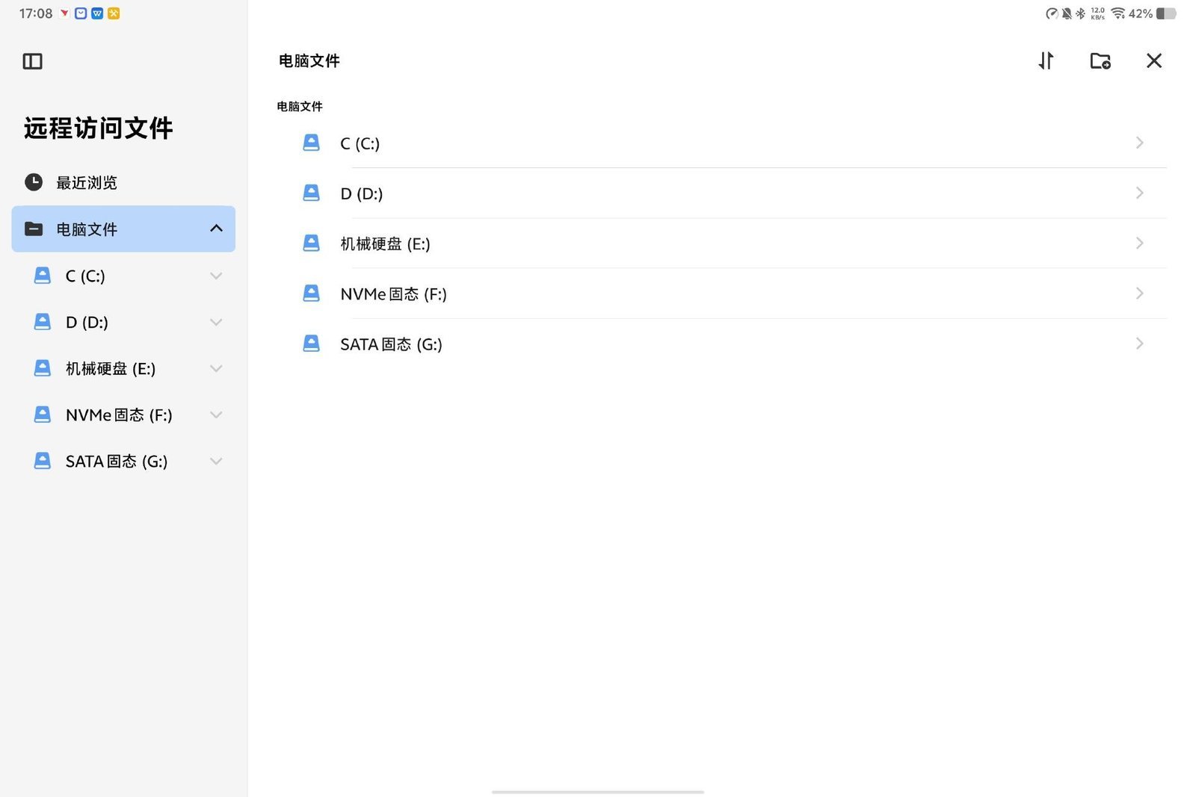Collapse the 电脑文件 sidebar section

(x=216, y=229)
